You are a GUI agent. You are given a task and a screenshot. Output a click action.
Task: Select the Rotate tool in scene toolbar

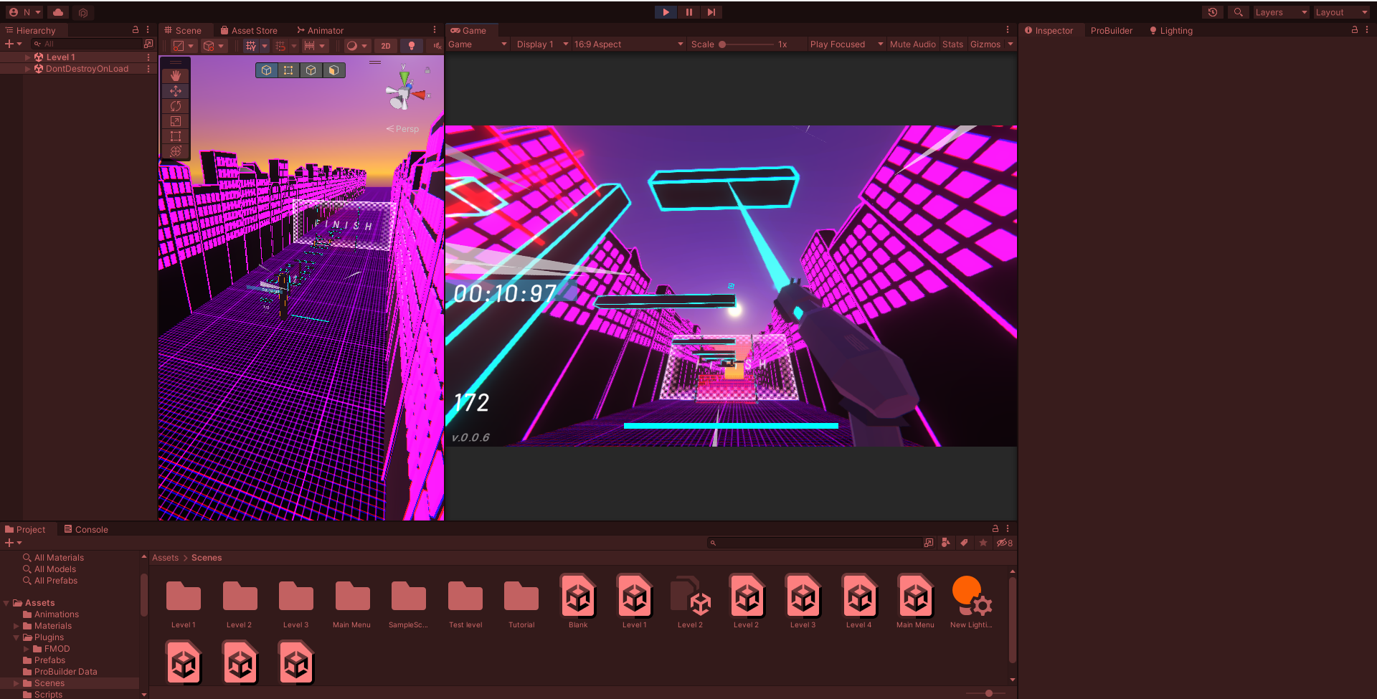[x=176, y=106]
